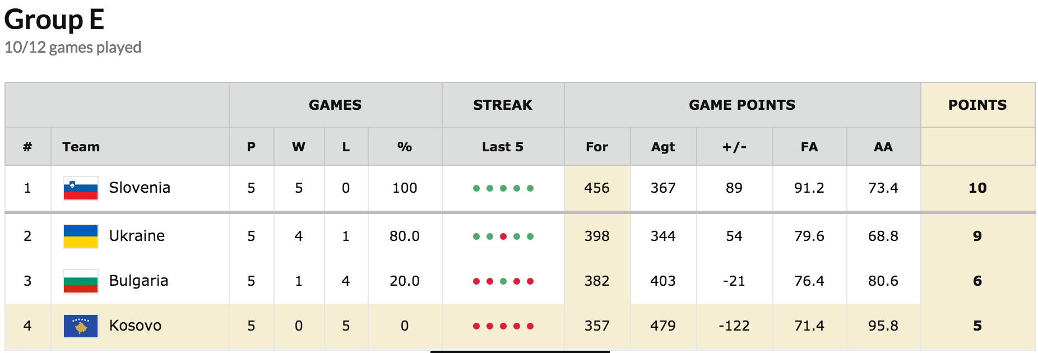Click Ukraine's red loss dot
The width and height of the screenshot is (1038, 353).
click(503, 236)
